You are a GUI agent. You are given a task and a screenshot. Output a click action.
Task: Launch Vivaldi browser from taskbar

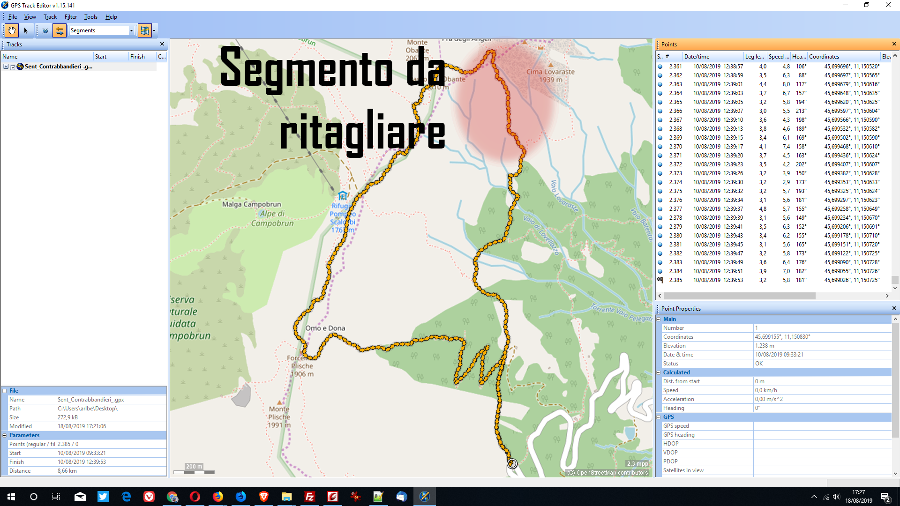(x=149, y=497)
